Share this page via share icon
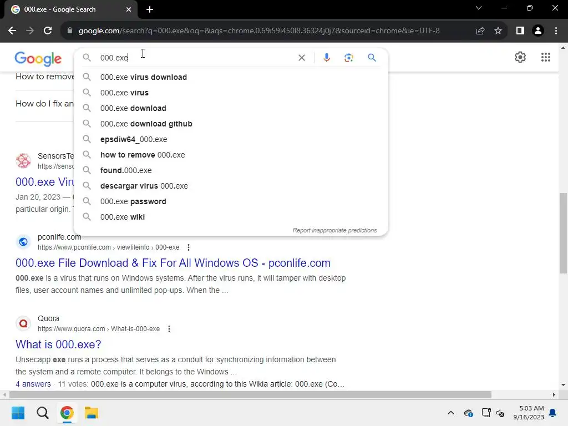 [x=480, y=31]
